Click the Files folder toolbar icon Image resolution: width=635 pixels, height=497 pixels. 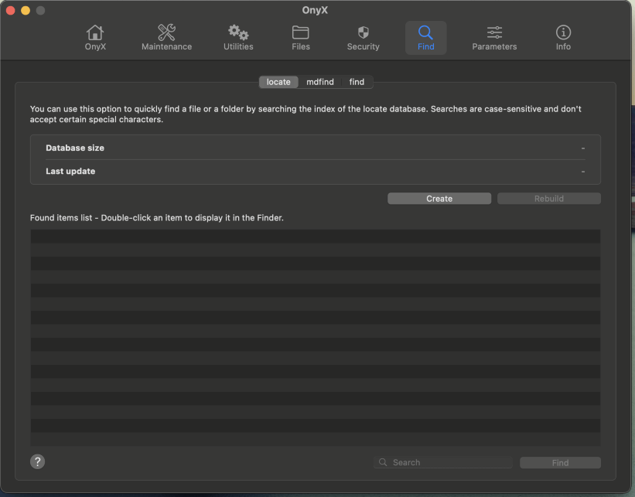[300, 37]
